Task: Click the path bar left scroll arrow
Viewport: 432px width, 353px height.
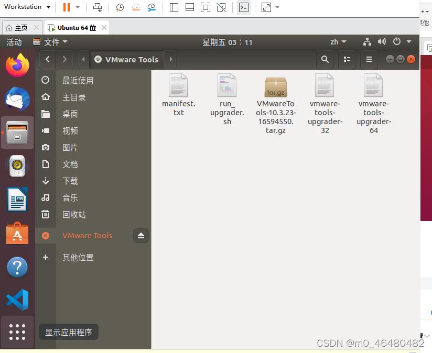Action: pyautogui.click(x=83, y=59)
